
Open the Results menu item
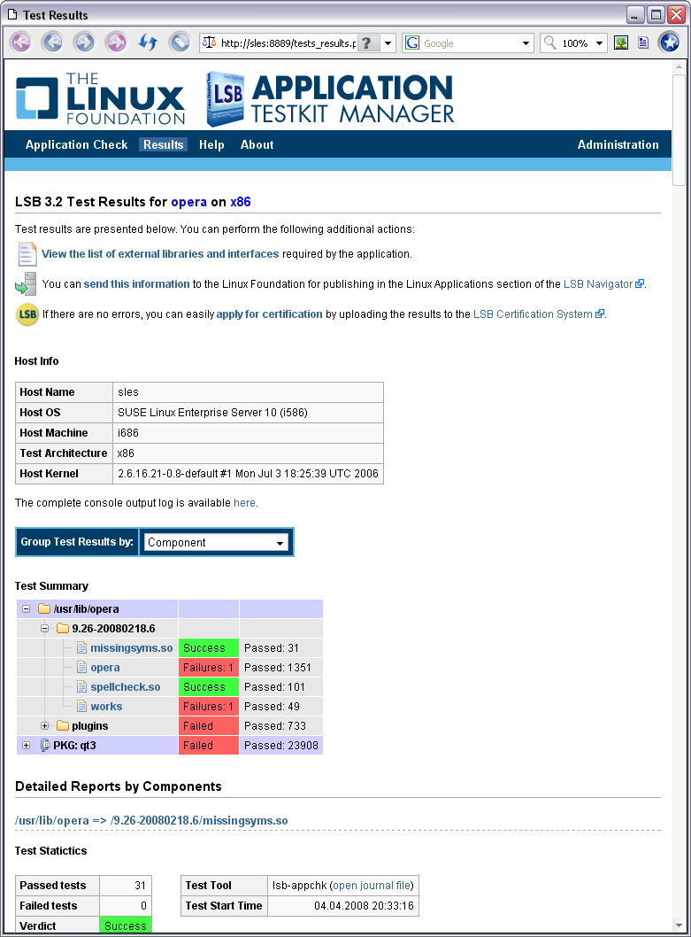[163, 144]
